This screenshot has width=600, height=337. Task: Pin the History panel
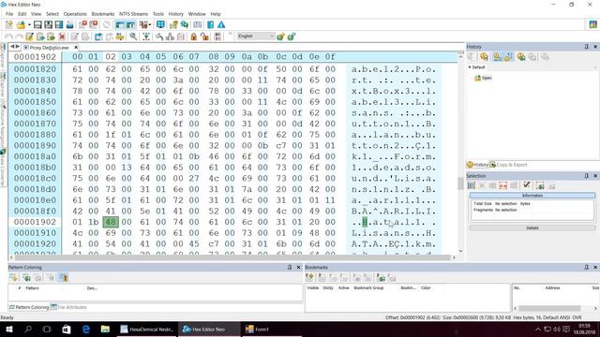586,47
